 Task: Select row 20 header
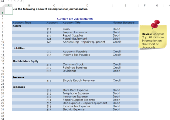click(2, 74)
